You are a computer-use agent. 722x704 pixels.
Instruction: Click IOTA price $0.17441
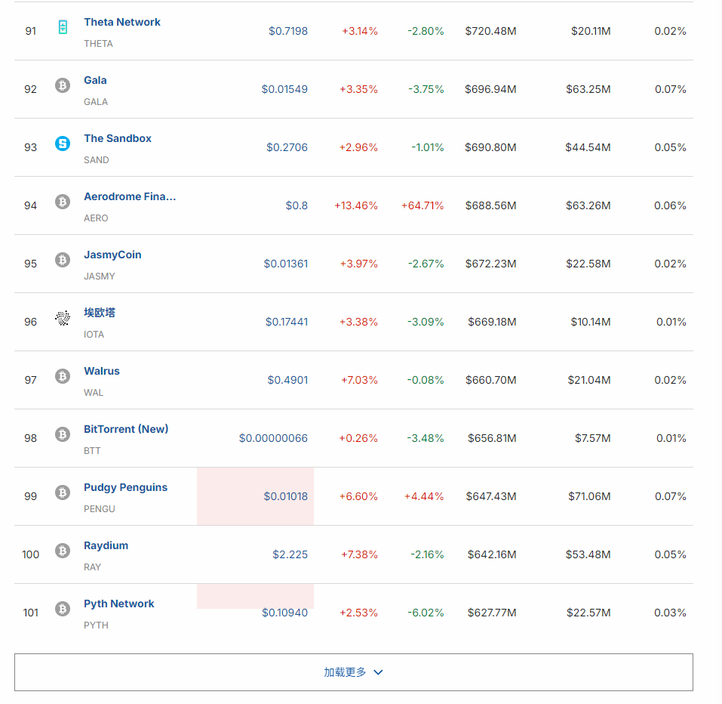287,322
